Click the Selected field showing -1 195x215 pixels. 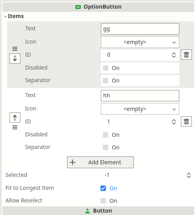point(146,175)
